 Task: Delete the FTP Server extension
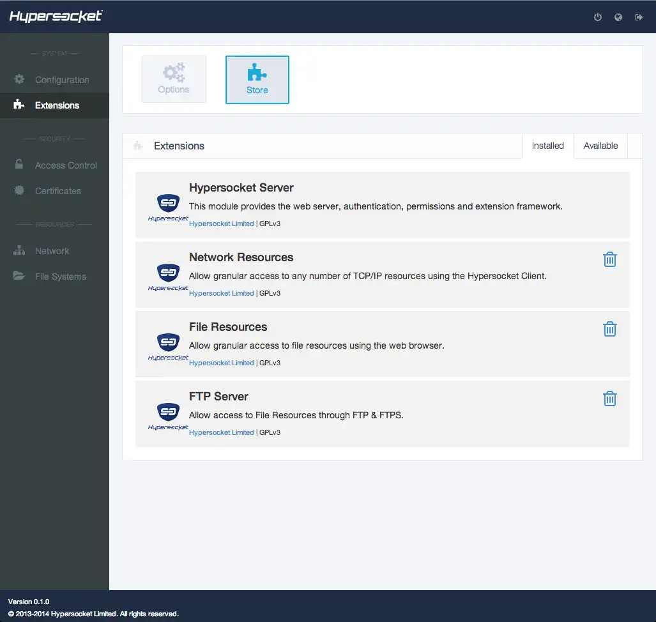tap(610, 398)
